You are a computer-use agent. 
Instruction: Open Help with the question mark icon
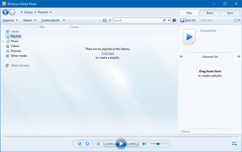click(x=174, y=20)
